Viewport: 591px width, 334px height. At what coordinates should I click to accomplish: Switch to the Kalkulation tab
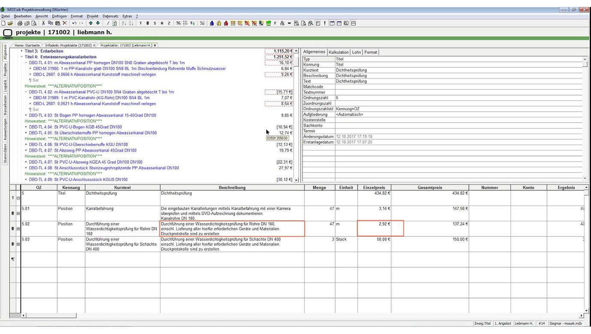pos(338,52)
